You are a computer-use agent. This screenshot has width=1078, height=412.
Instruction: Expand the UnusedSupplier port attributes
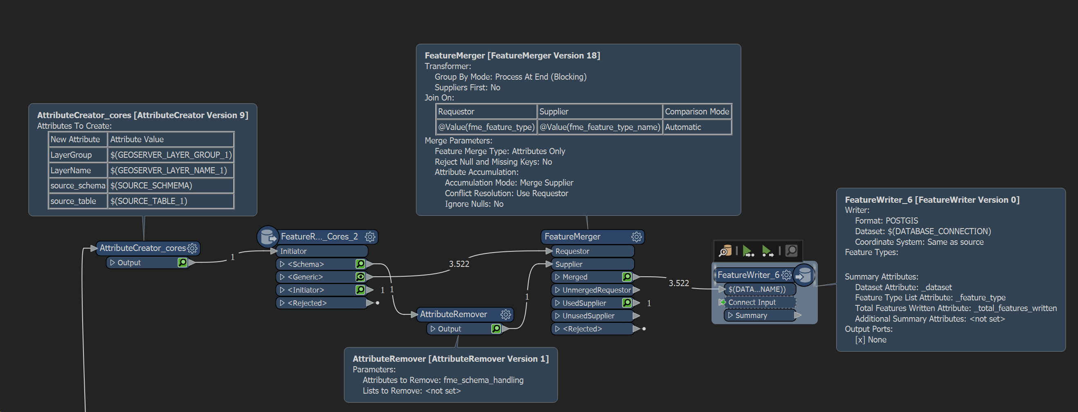[x=558, y=316]
